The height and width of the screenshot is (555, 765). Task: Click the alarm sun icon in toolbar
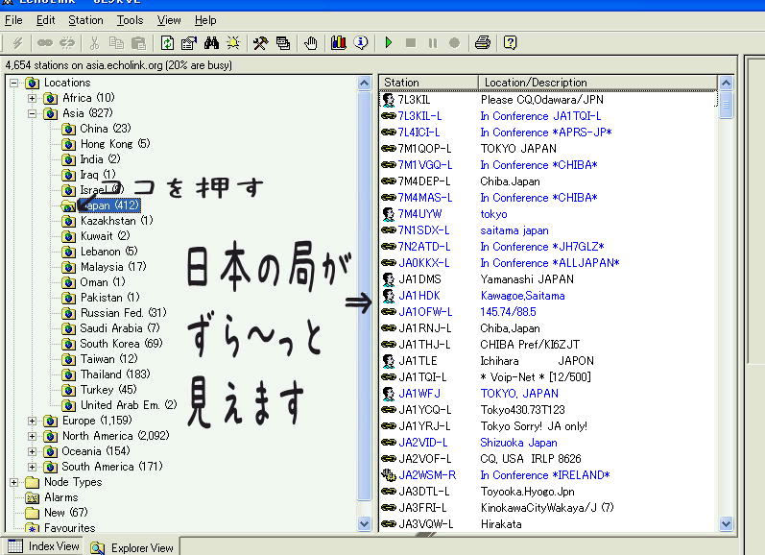pyautogui.click(x=233, y=43)
